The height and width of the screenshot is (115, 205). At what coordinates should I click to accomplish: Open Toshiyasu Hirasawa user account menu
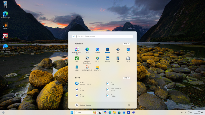coord(83,105)
